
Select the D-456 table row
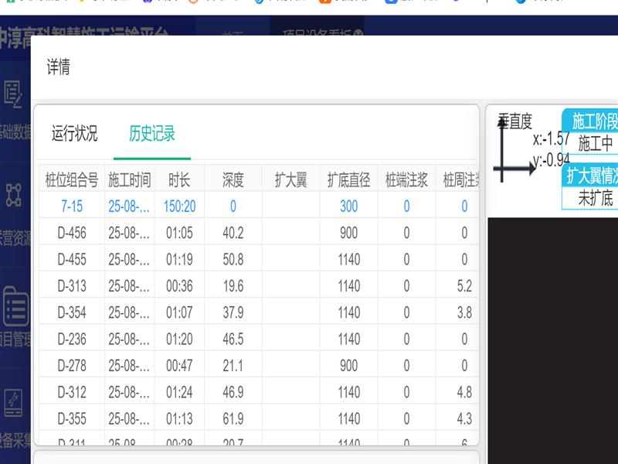[x=72, y=233]
